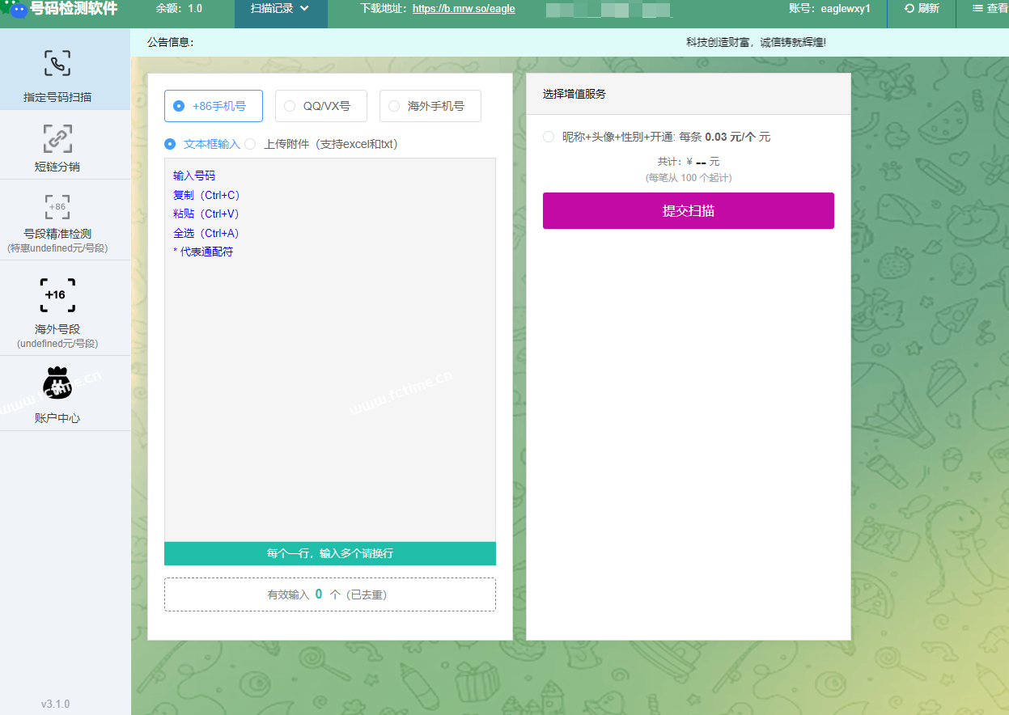1009x715 pixels.
Task: Click the list icon beside 查看
Action: pyautogui.click(x=977, y=9)
